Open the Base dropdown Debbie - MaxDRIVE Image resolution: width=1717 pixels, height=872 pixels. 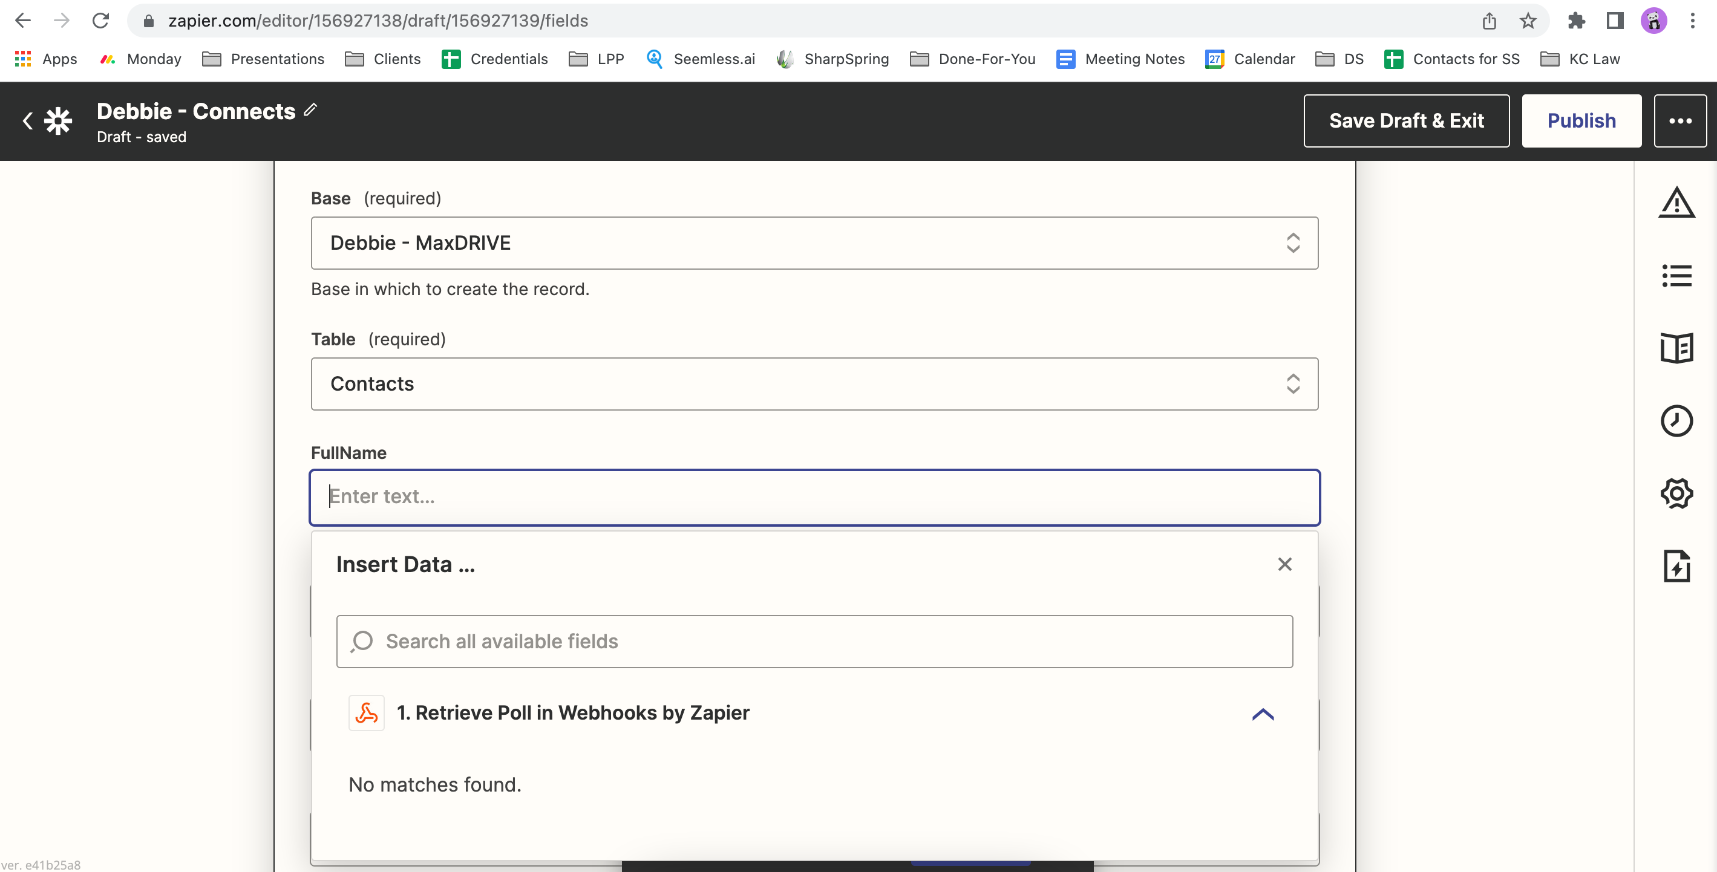(814, 243)
